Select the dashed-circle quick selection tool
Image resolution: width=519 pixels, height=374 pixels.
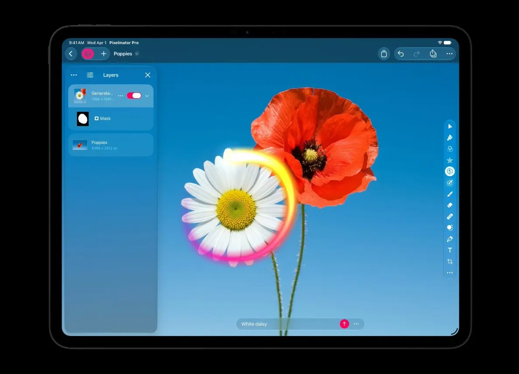pos(450,183)
